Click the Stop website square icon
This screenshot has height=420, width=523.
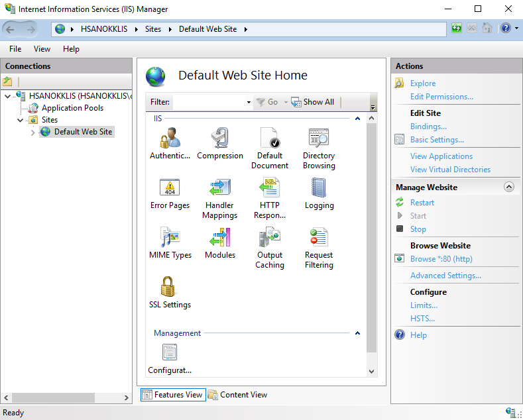[400, 229]
